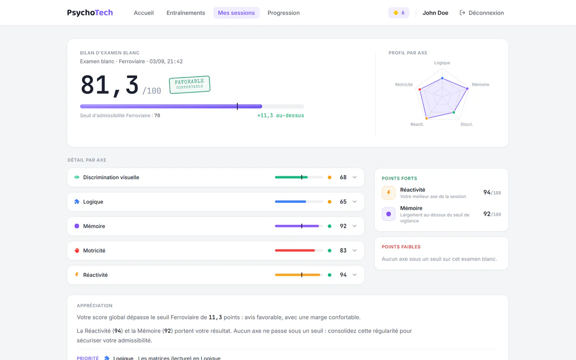Expand the Réactivité axis row chevron
The height and width of the screenshot is (360, 576).
click(x=354, y=275)
